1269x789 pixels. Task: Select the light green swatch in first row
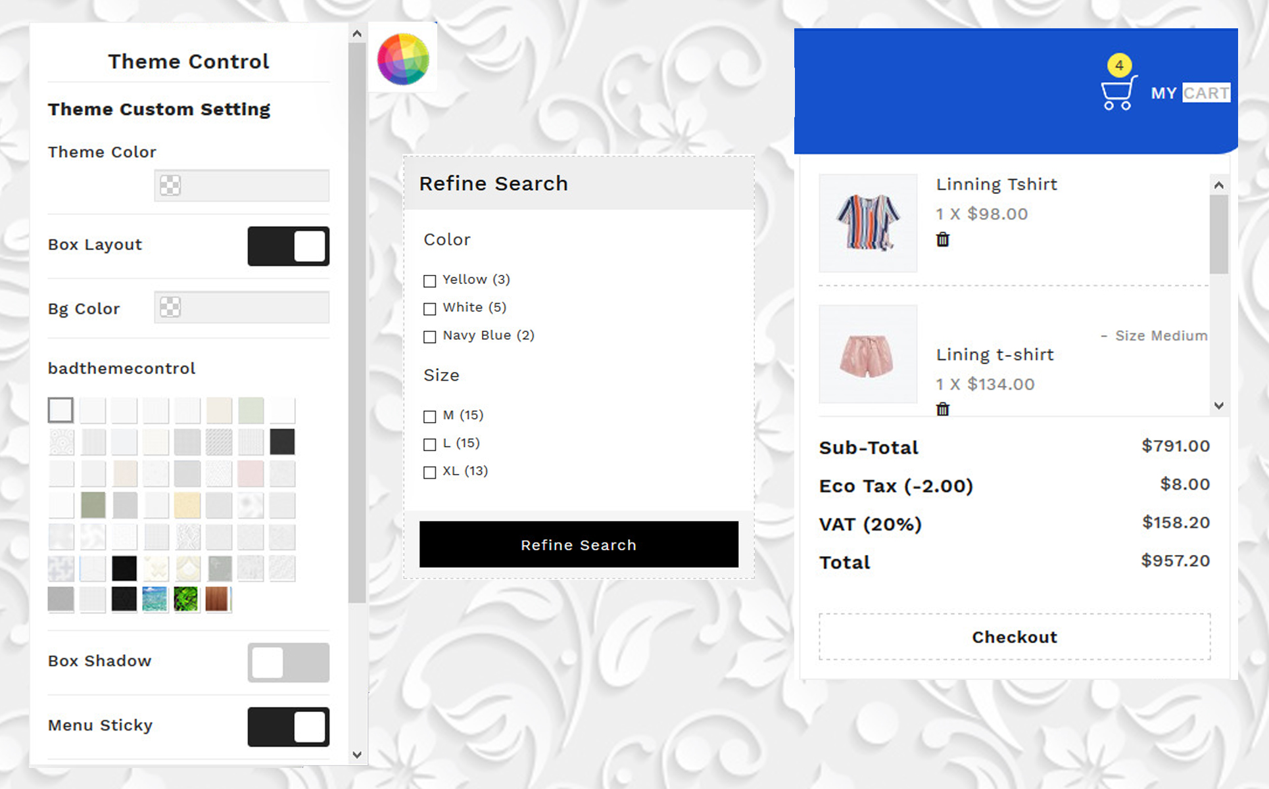coord(251,410)
